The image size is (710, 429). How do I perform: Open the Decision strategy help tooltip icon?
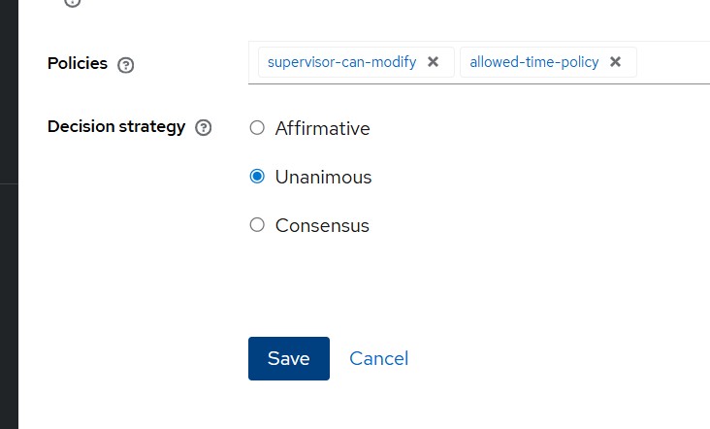click(203, 128)
